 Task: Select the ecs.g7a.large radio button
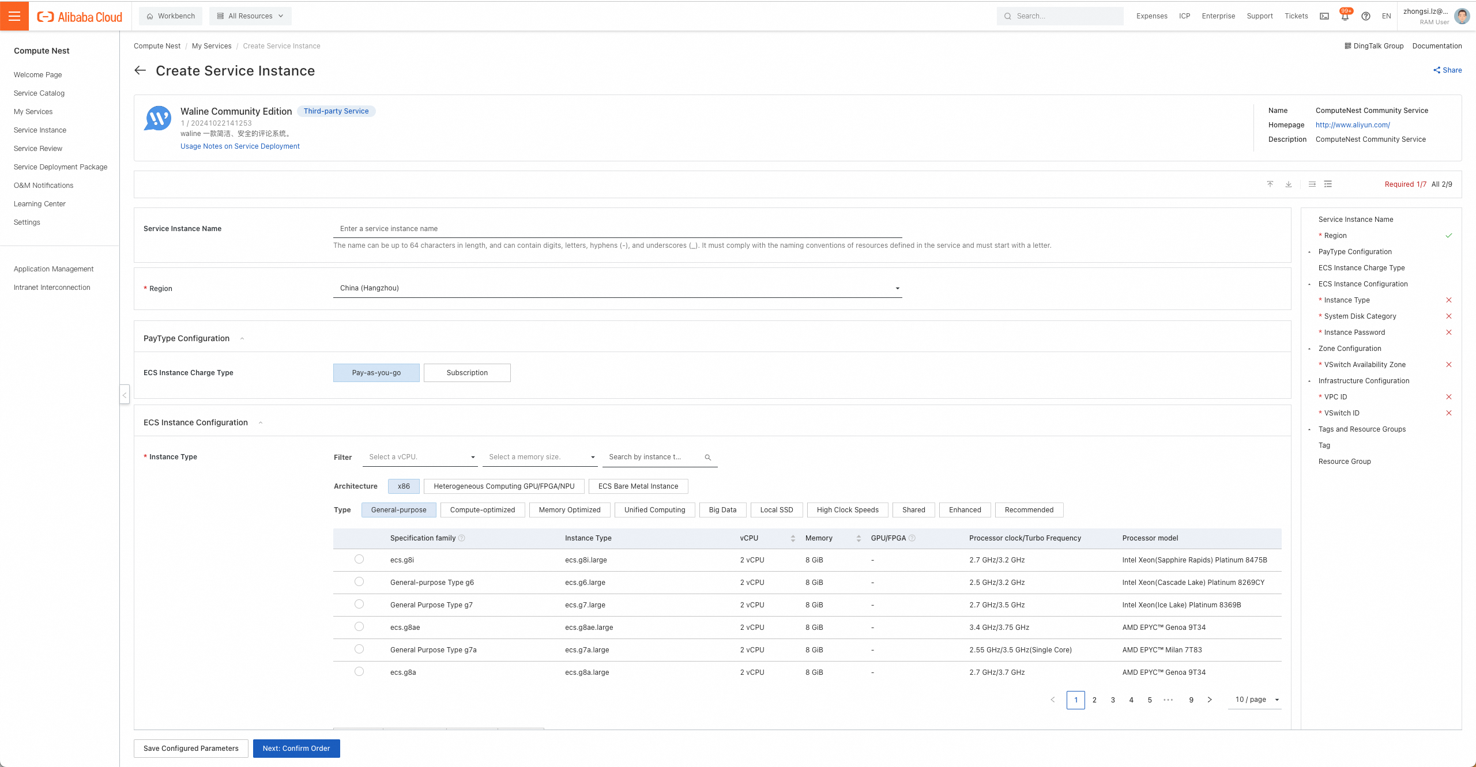click(x=359, y=649)
